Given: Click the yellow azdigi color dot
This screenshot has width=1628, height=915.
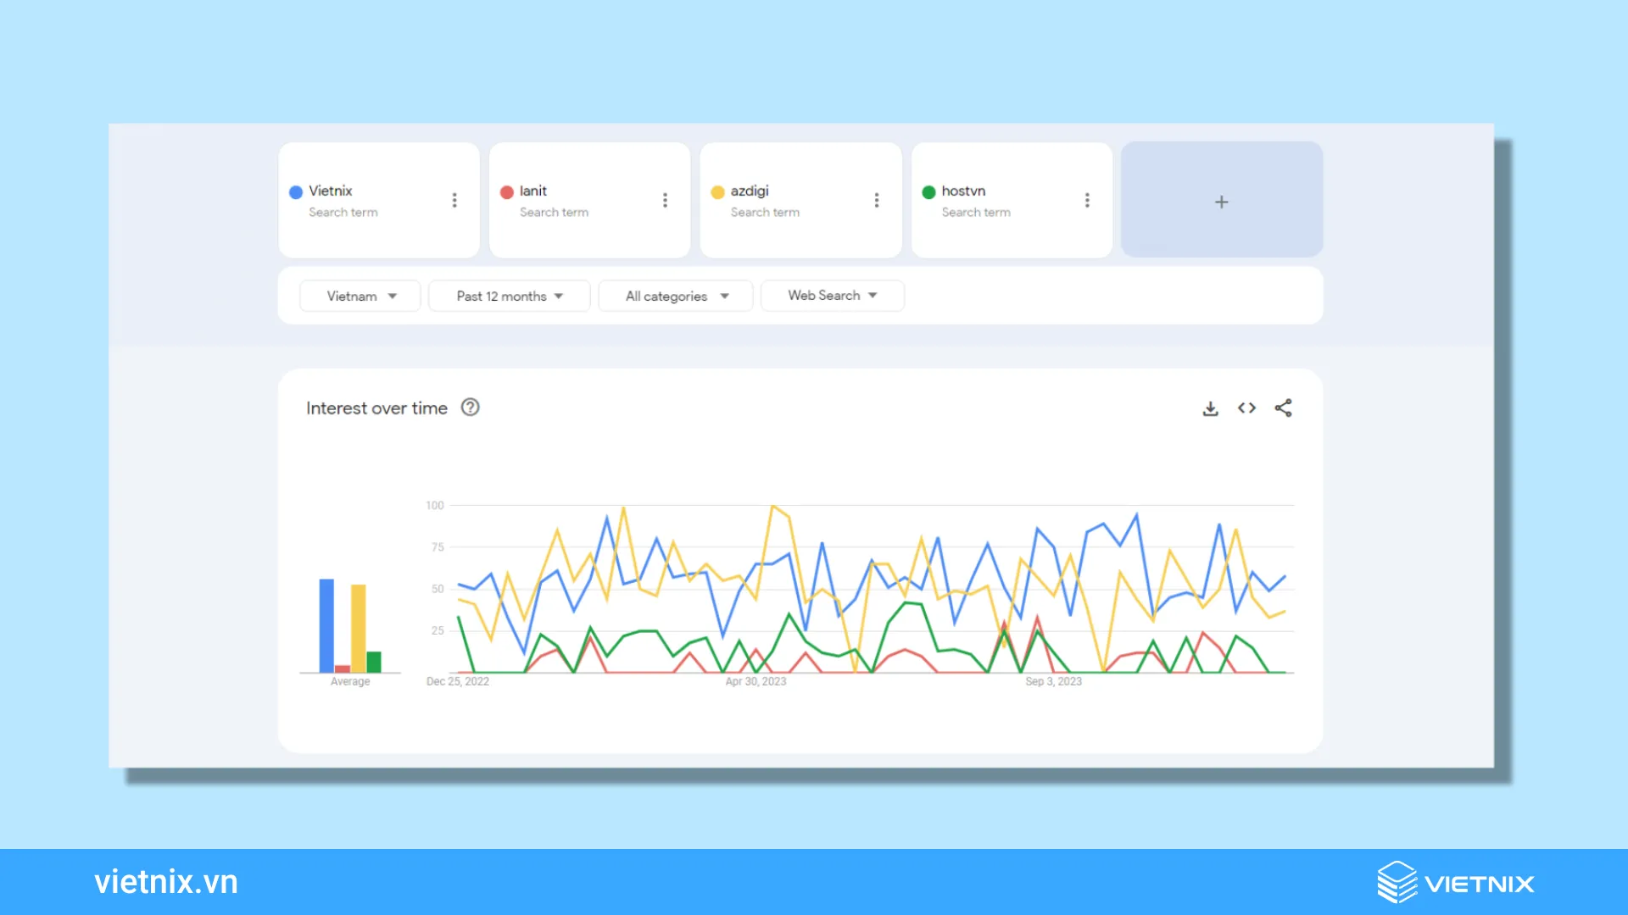Looking at the screenshot, I should pos(717,192).
